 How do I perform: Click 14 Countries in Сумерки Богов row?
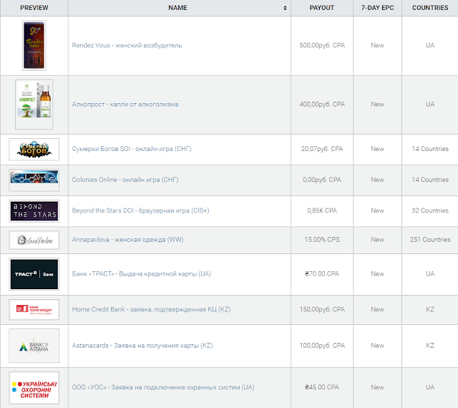[x=430, y=149]
